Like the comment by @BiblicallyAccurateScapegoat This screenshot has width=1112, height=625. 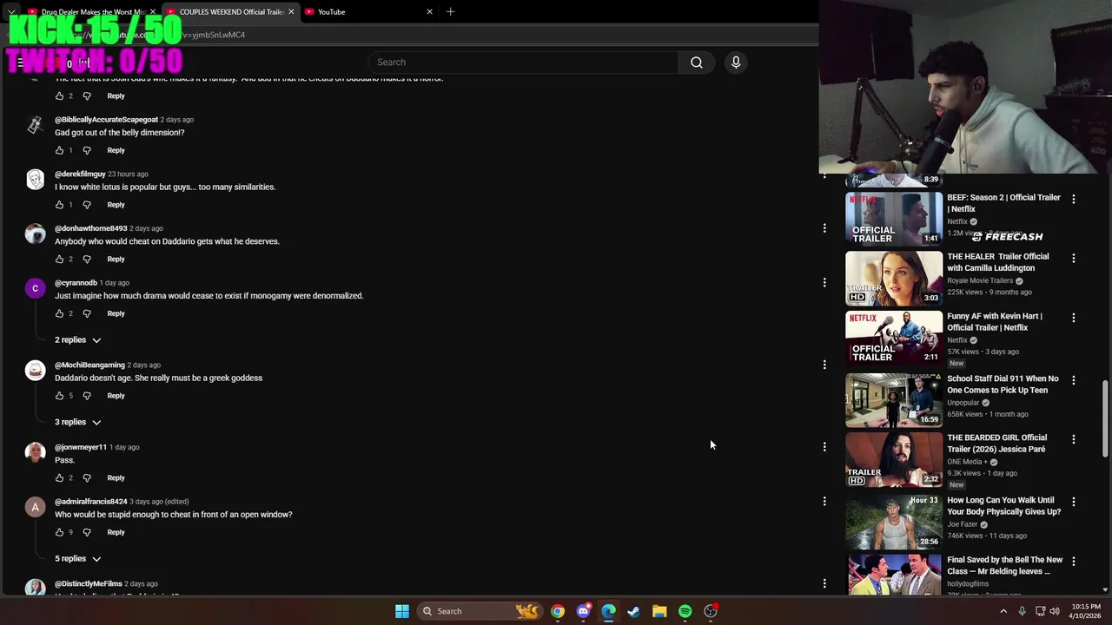coord(59,150)
